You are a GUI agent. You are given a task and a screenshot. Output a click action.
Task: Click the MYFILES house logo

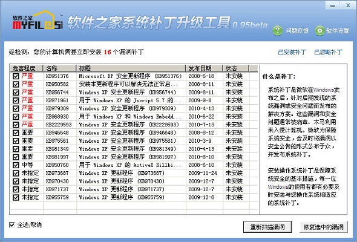click(x=38, y=20)
